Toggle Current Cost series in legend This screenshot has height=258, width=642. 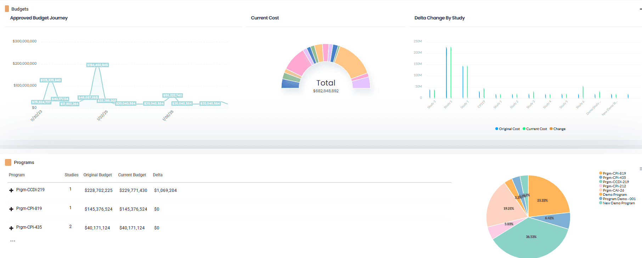(x=535, y=129)
